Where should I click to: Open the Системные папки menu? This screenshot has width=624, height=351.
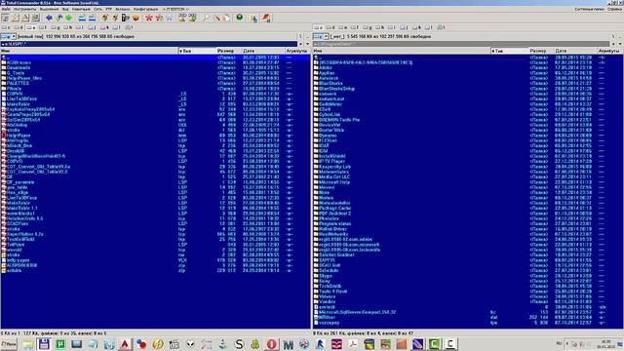(x=589, y=9)
